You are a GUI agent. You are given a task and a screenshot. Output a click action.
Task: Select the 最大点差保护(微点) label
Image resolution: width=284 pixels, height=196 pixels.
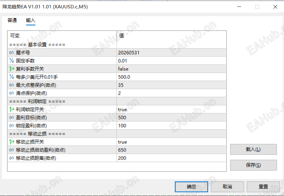[36, 85]
